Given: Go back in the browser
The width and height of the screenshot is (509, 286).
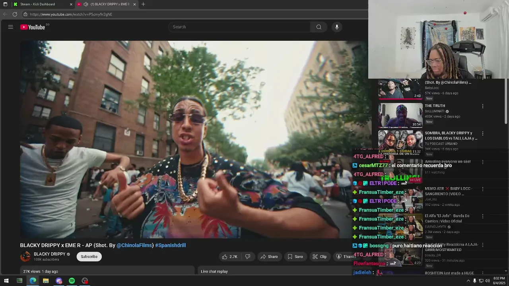Looking at the screenshot, I should click(5, 14).
